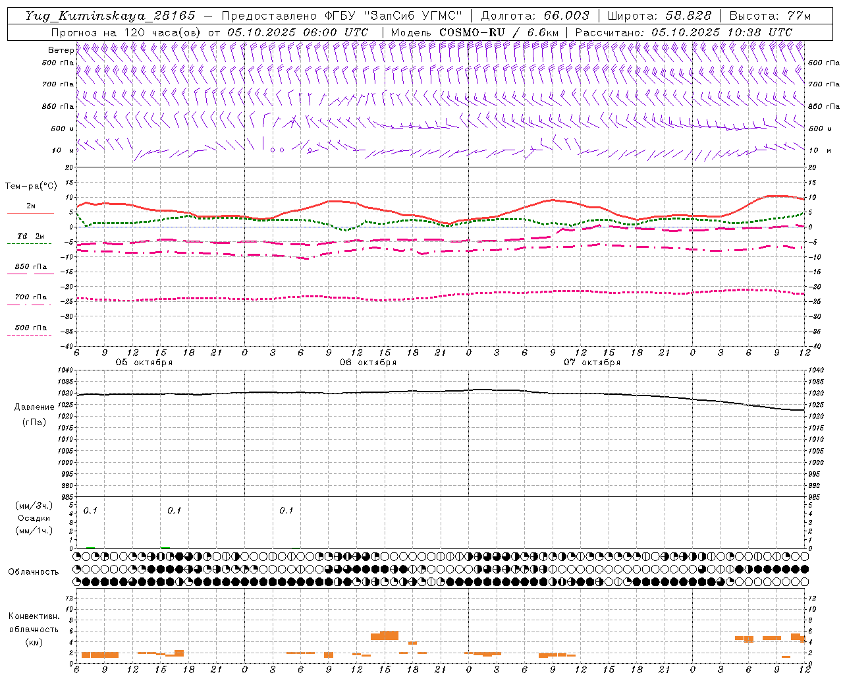Click the Долгота: 66.003 value
Image resolution: width=843 pixels, height=675 pixels.
coord(535,16)
